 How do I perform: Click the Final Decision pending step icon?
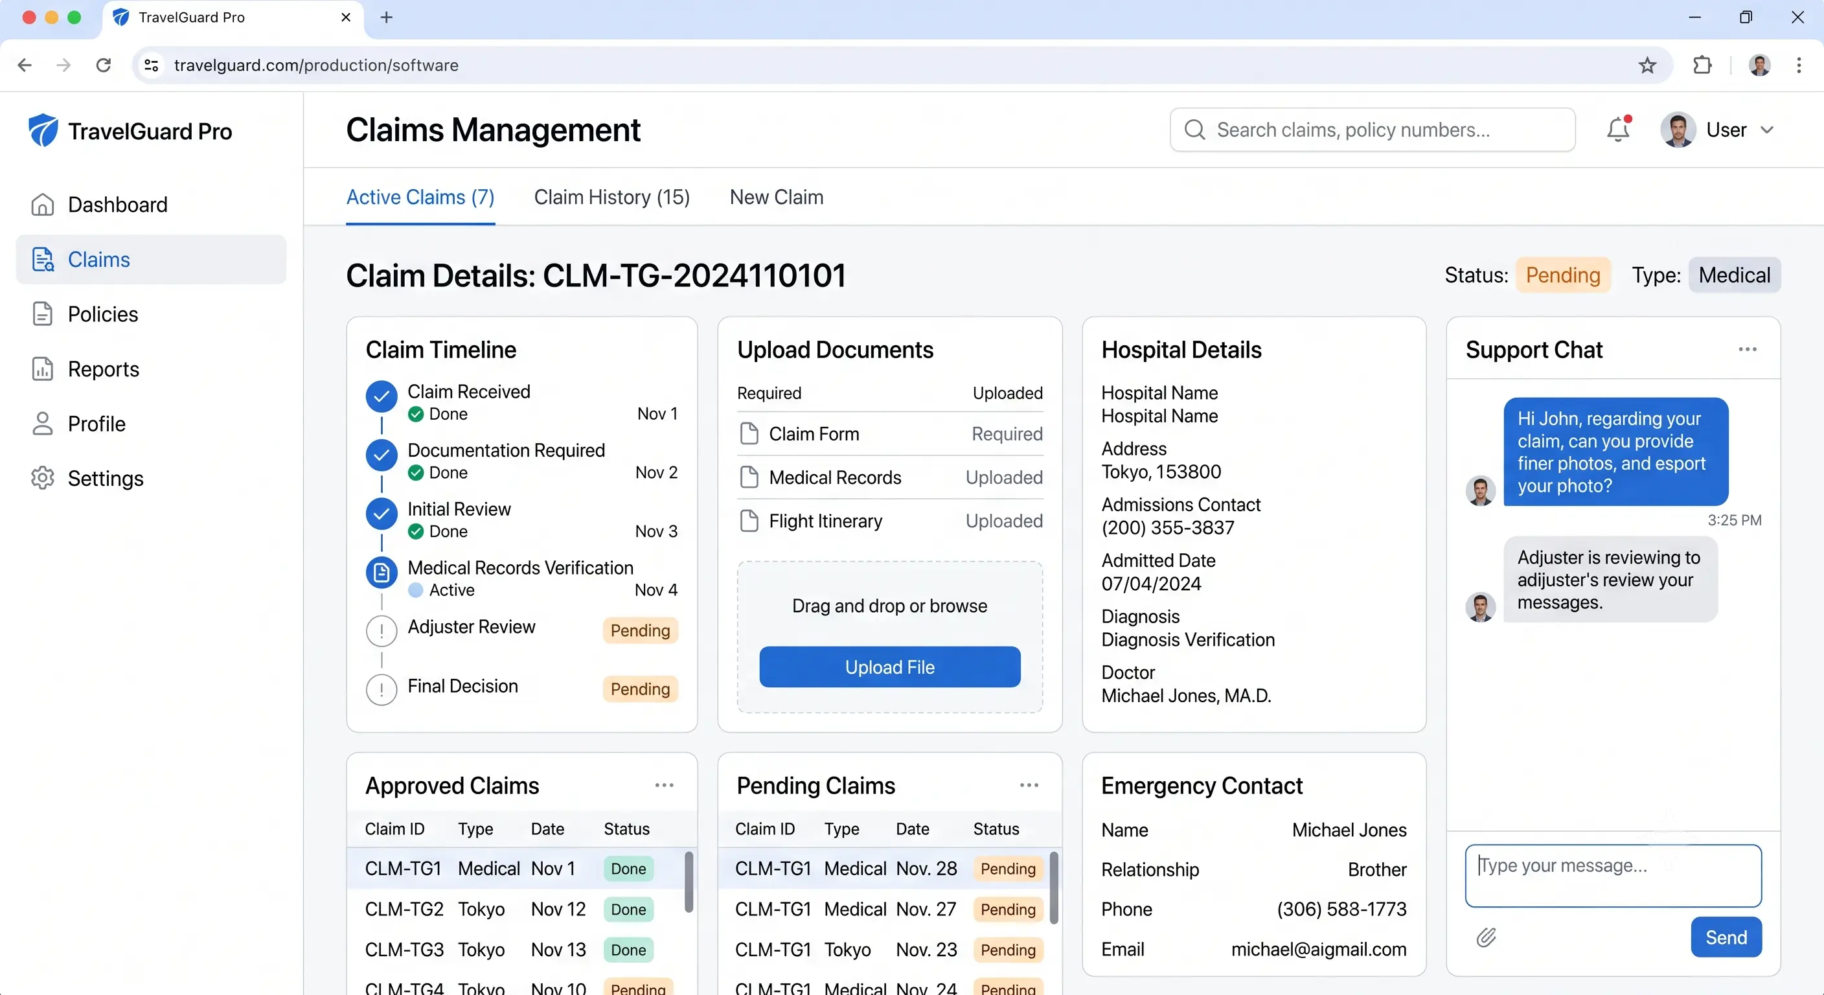point(381,690)
